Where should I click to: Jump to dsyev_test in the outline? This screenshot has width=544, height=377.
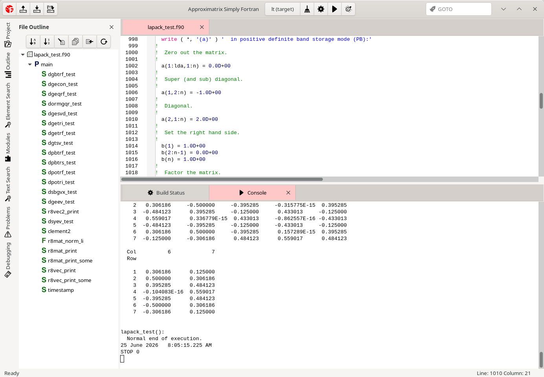tap(60, 221)
